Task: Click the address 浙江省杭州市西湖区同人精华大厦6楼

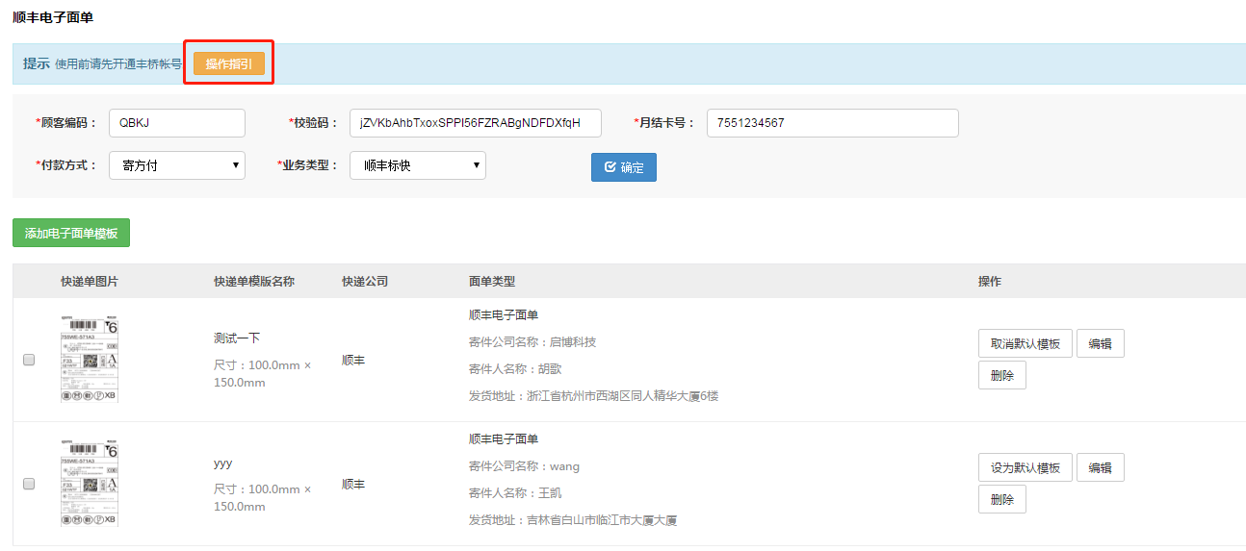Action: pos(622,396)
